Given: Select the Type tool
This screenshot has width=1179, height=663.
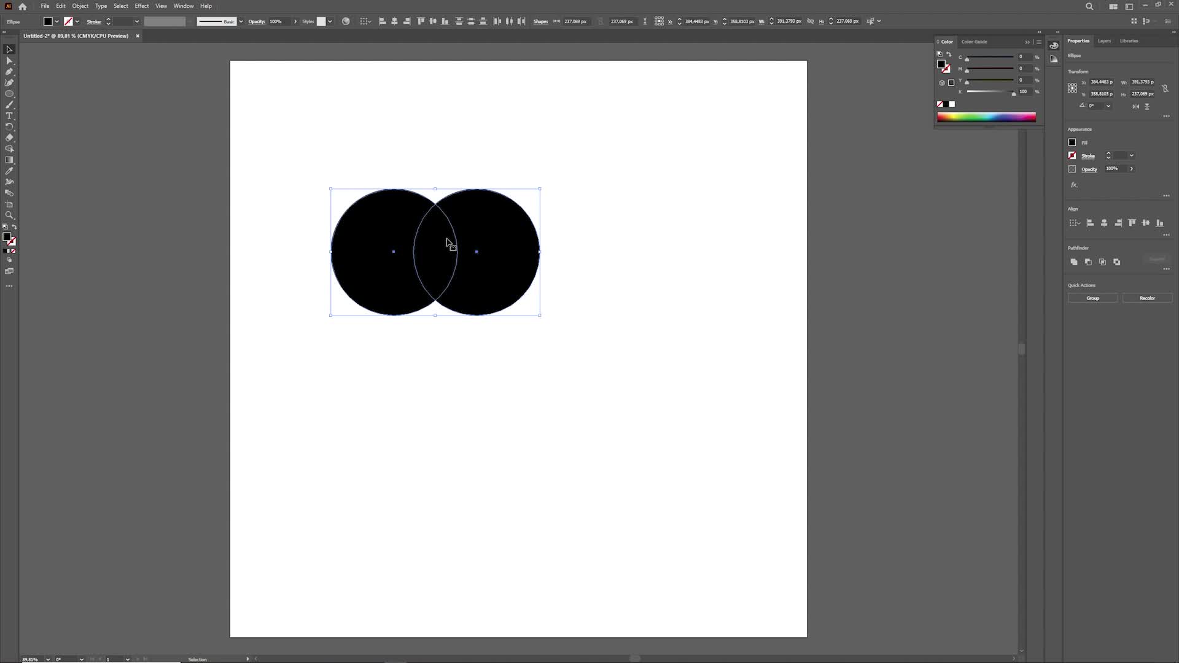Looking at the screenshot, I should point(9,116).
